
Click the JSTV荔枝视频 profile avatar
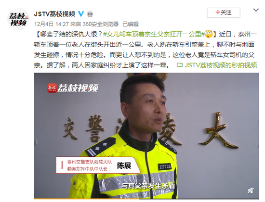(18, 19)
